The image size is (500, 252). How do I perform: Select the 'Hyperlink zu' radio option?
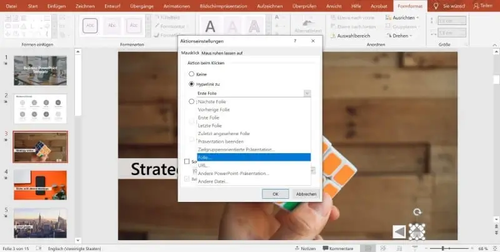point(192,83)
